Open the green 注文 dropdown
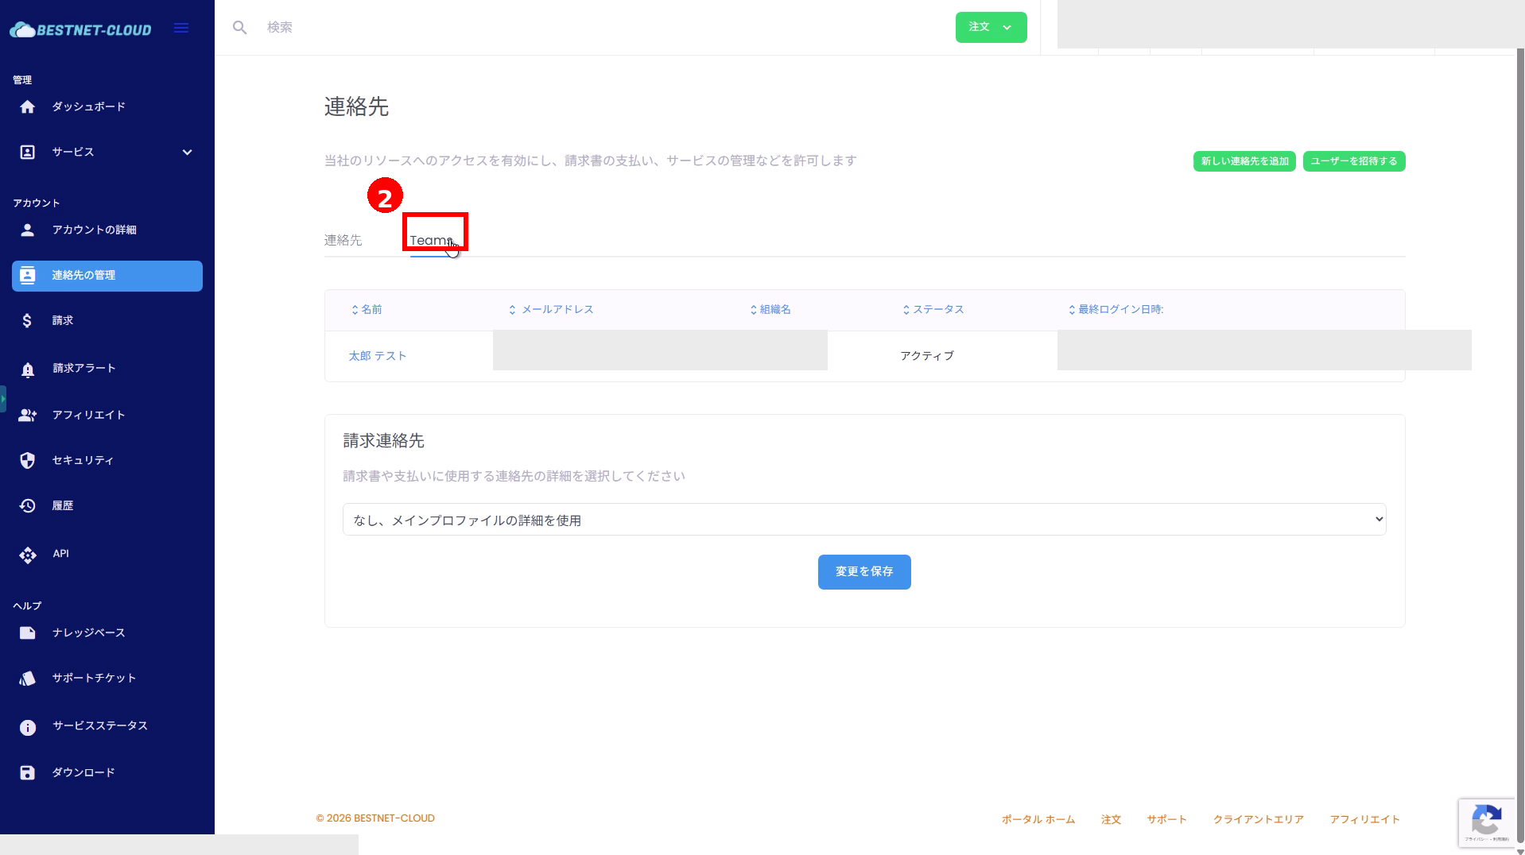The image size is (1525, 855). [x=990, y=28]
